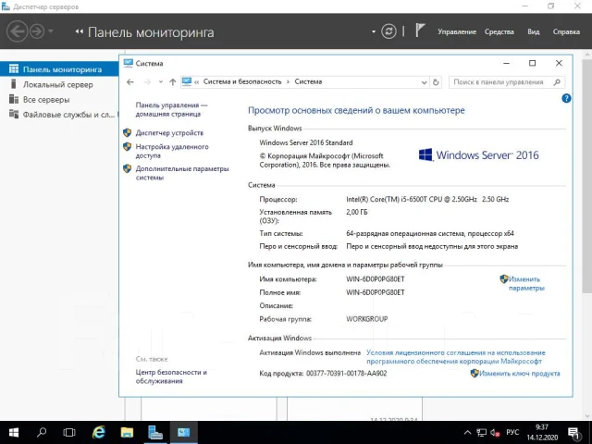The image size is (592, 444).
Task: Go back in the Система window
Action: coord(130,82)
